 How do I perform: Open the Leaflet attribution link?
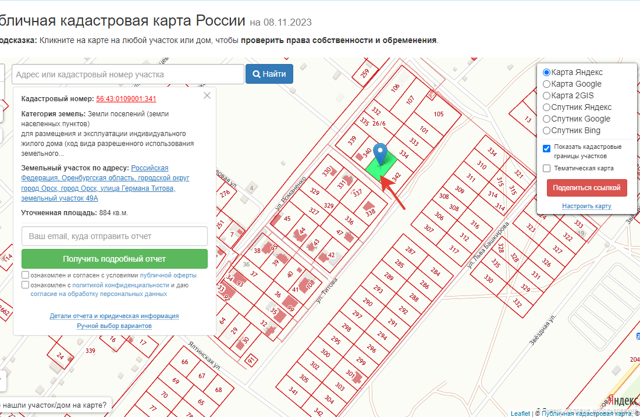point(520,414)
